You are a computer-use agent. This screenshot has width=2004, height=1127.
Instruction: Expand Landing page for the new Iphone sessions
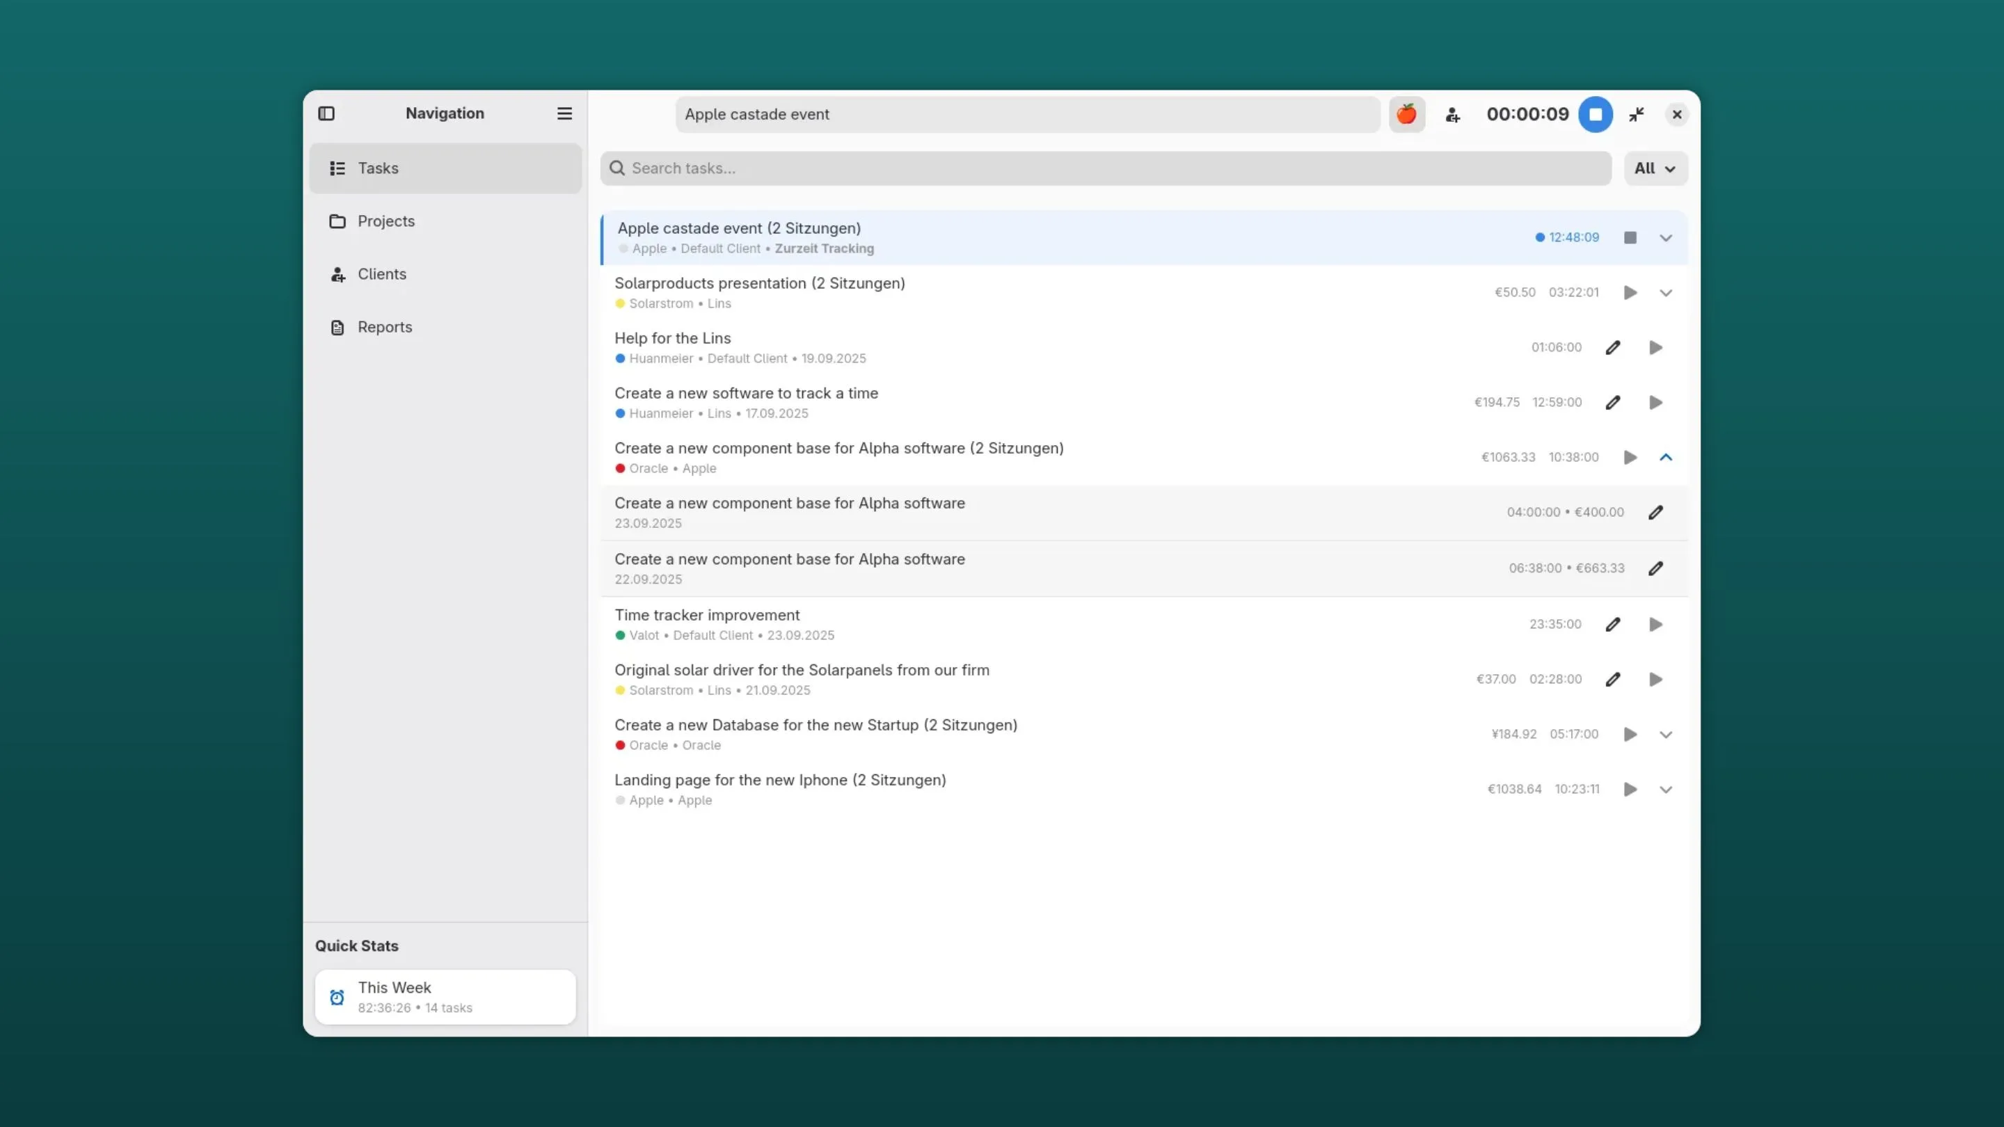point(1666,790)
